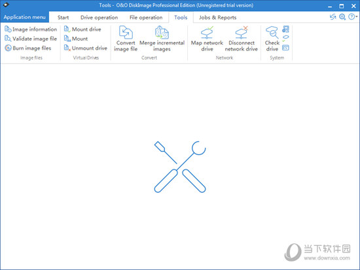Image resolution: width=360 pixels, height=270 pixels.
Task: Open the command prompt icon in System group
Action: point(285,48)
